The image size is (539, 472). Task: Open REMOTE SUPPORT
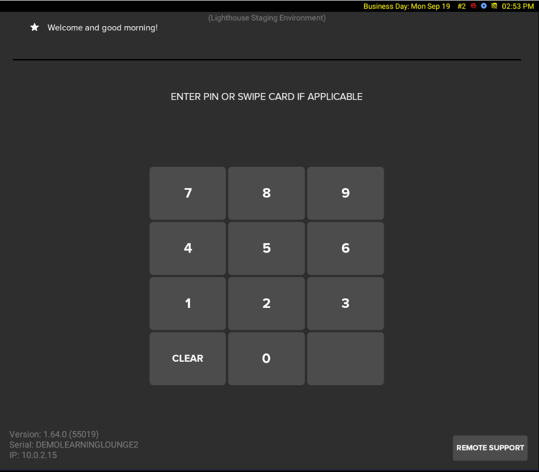coord(490,448)
